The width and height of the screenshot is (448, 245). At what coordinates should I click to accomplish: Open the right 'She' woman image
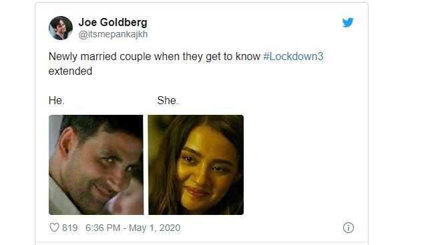(196, 165)
